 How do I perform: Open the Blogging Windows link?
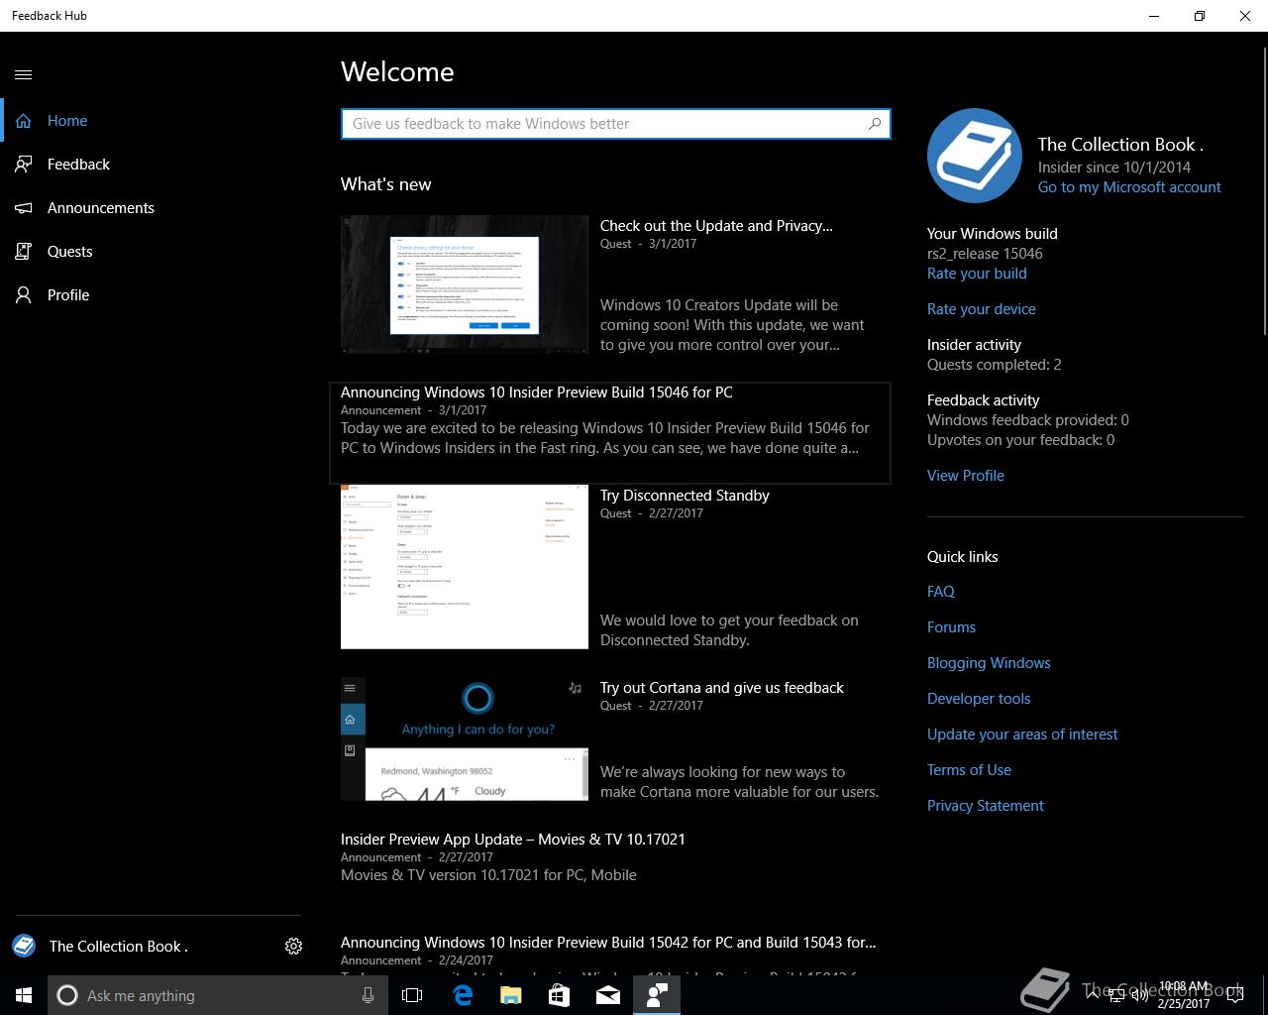[989, 663]
